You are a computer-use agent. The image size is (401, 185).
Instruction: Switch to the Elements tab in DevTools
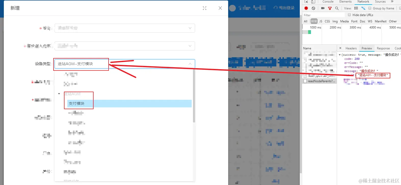(x=345, y=2)
